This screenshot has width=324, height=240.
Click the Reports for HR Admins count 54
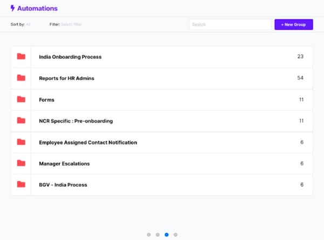pos(300,78)
